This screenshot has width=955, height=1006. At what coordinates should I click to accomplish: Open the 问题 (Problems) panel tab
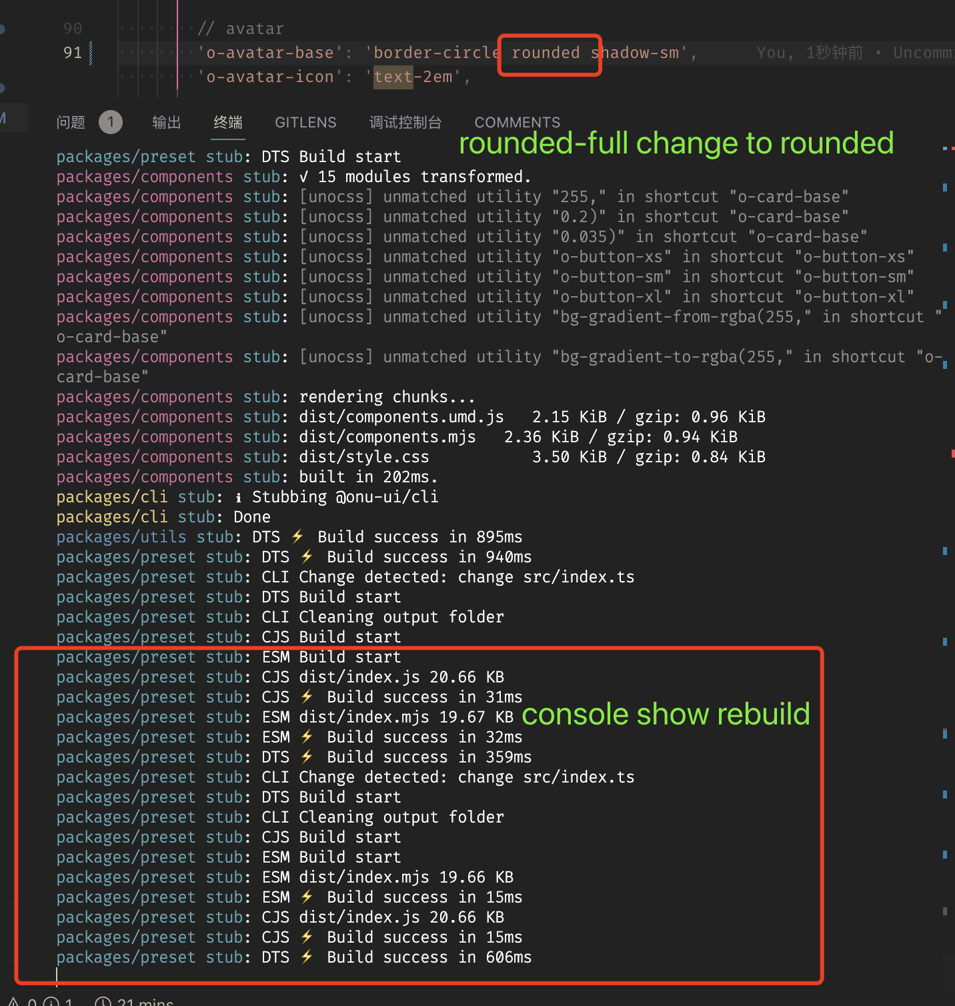(71, 122)
